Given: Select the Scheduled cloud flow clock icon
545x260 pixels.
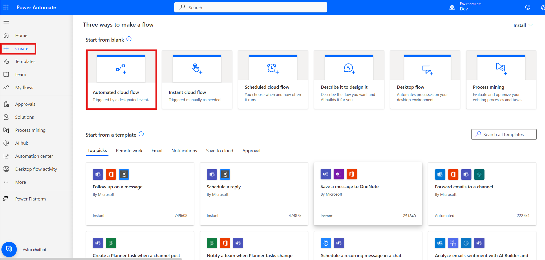Looking at the screenshot, I should point(273,68).
